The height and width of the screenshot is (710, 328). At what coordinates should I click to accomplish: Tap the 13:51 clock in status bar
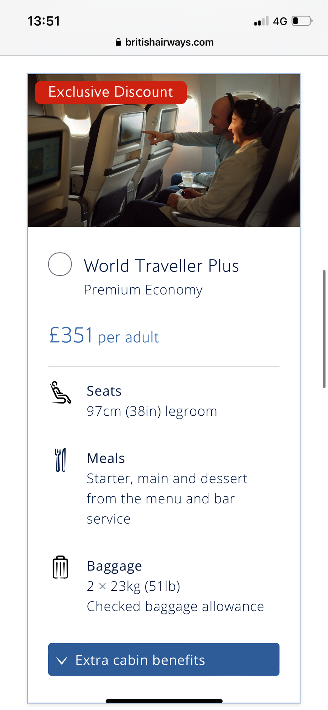[44, 21]
